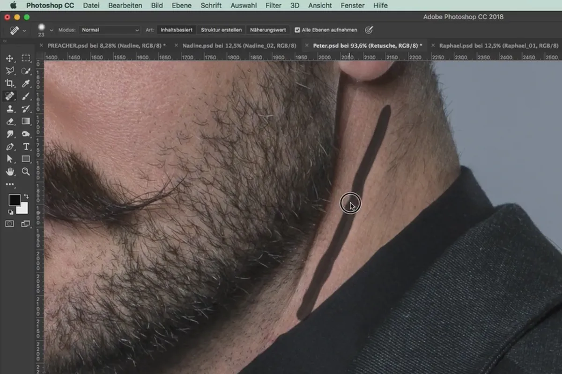This screenshot has width=562, height=374.
Task: Swap foreground and background colors
Action: [x=26, y=196]
